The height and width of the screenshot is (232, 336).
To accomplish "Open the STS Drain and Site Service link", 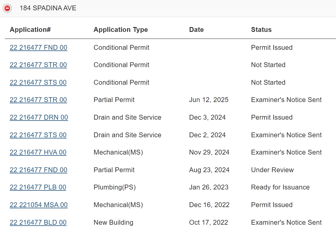I will point(38,135).
